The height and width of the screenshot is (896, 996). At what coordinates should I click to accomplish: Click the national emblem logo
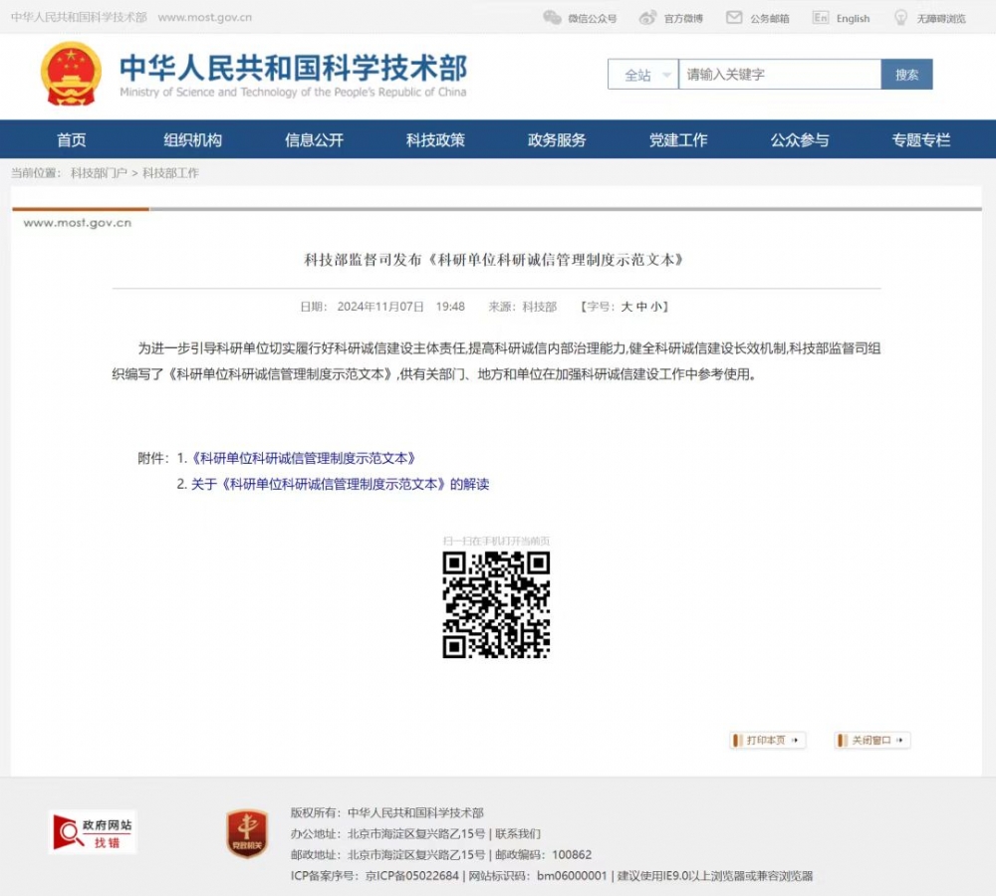[71, 74]
